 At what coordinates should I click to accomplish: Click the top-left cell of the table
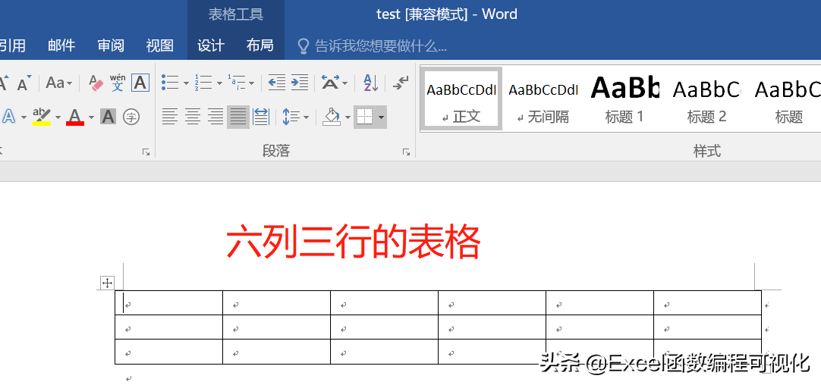coord(168,303)
